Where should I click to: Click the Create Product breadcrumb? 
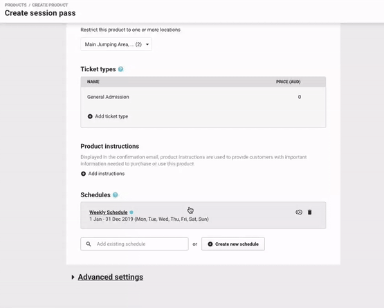point(50,5)
